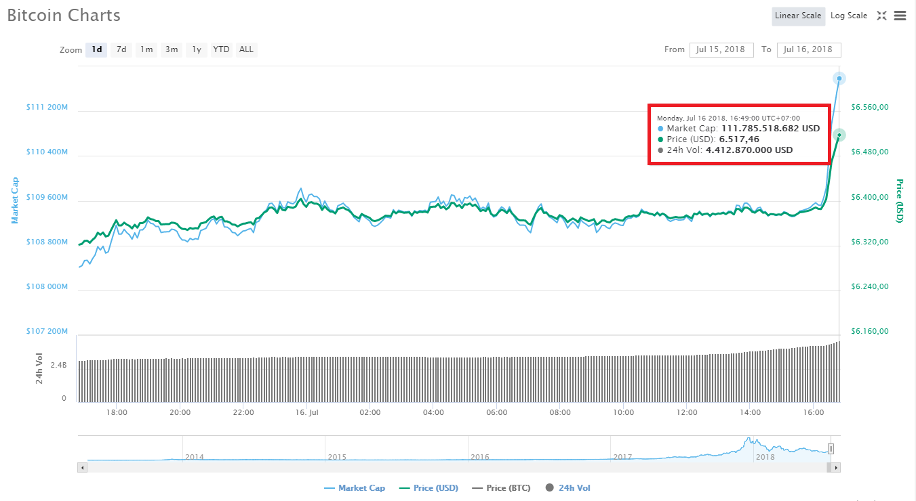The image size is (916, 501).
Task: Select the 1m zoom option
Action: tap(146, 49)
